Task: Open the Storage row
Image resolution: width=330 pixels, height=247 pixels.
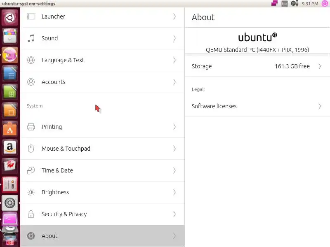Action: click(x=257, y=66)
